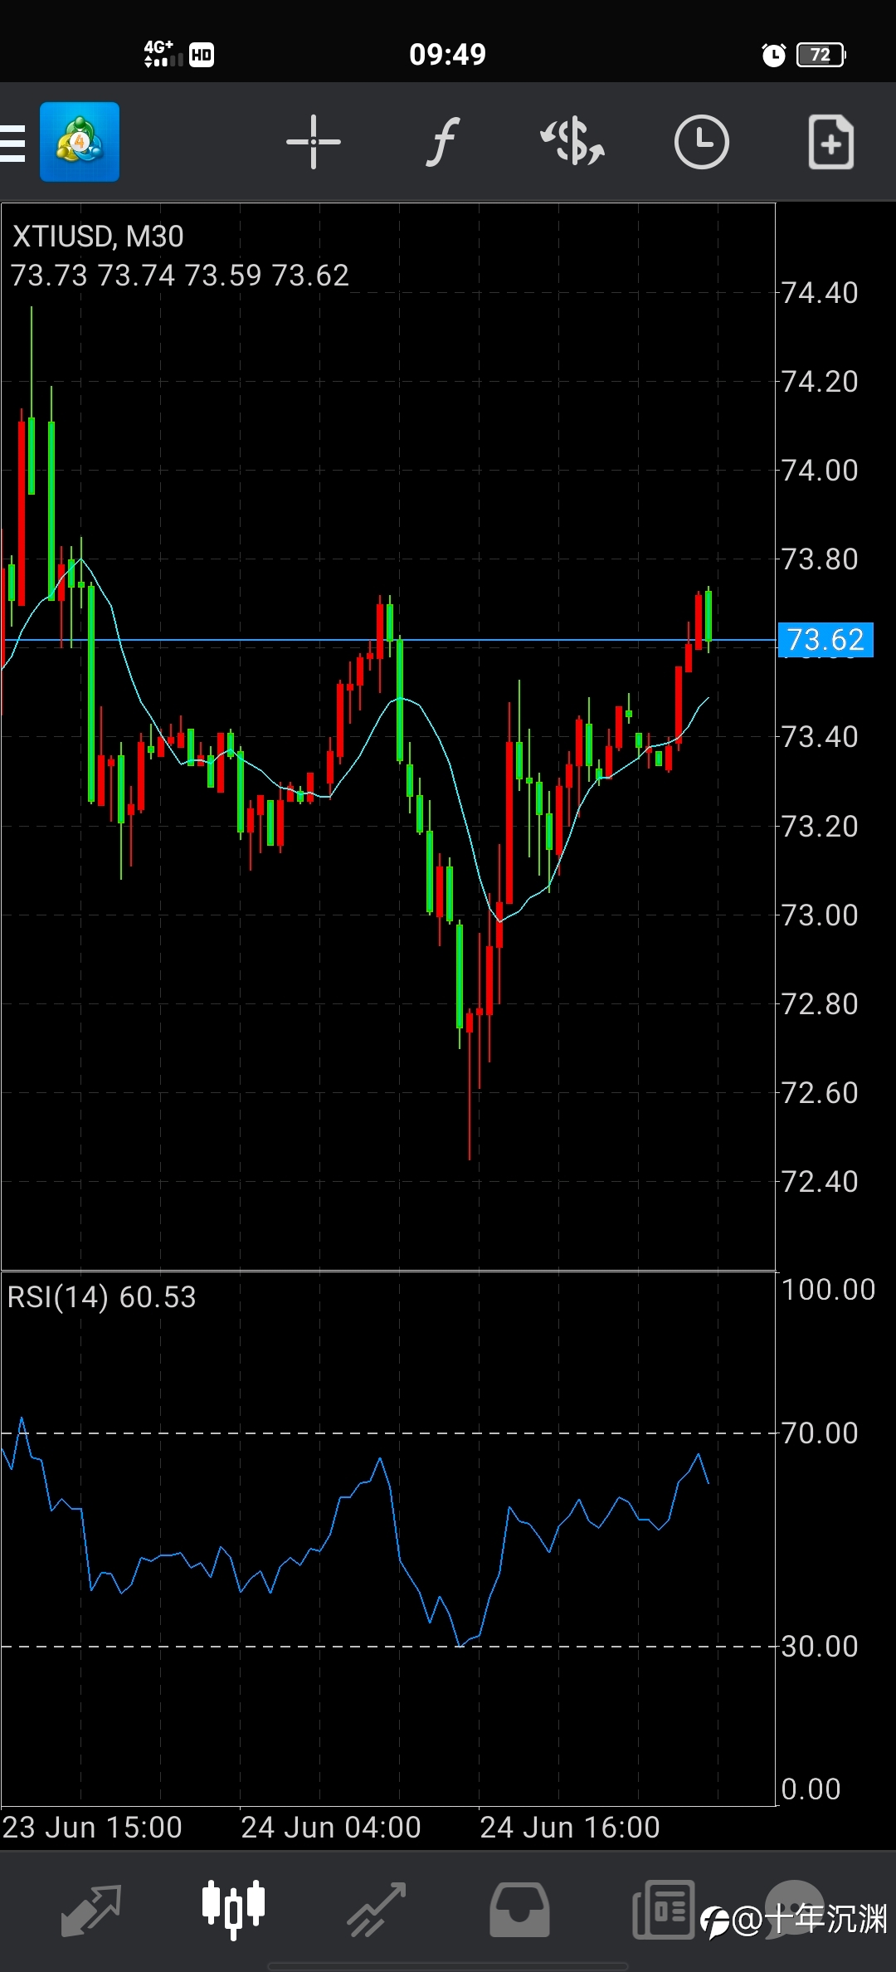Tap the 72.80 price scale label
The image size is (896, 1972).
click(x=820, y=1004)
